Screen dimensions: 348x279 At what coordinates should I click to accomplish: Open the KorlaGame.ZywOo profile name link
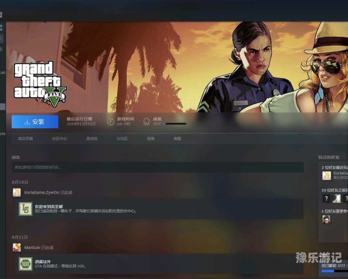coord(42,193)
